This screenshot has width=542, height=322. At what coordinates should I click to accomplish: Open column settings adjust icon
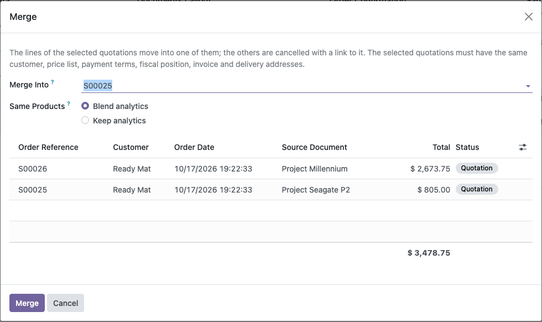click(523, 147)
